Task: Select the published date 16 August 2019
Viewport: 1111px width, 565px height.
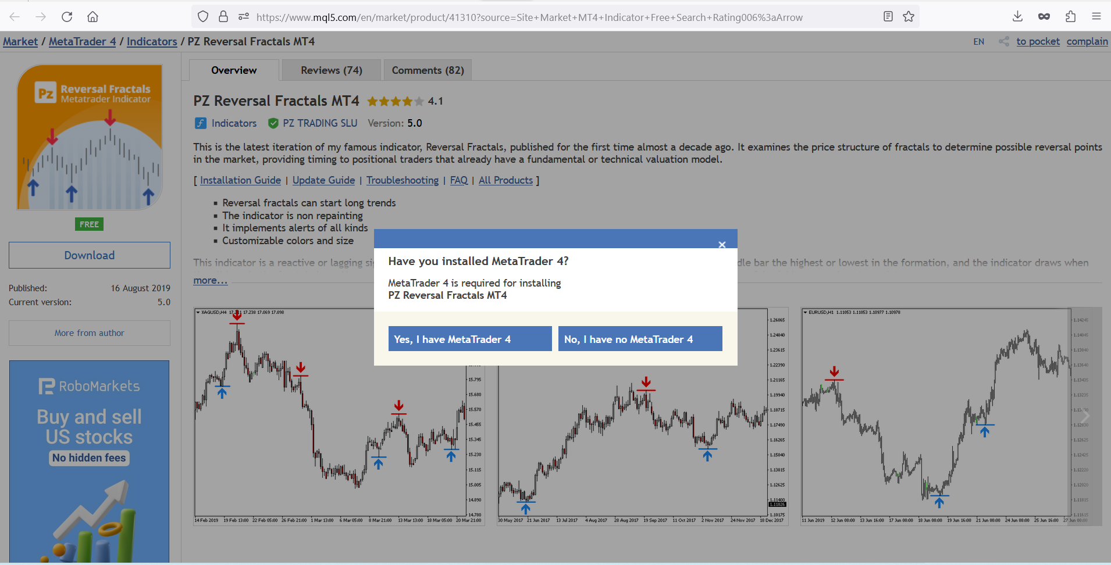Action: click(141, 288)
